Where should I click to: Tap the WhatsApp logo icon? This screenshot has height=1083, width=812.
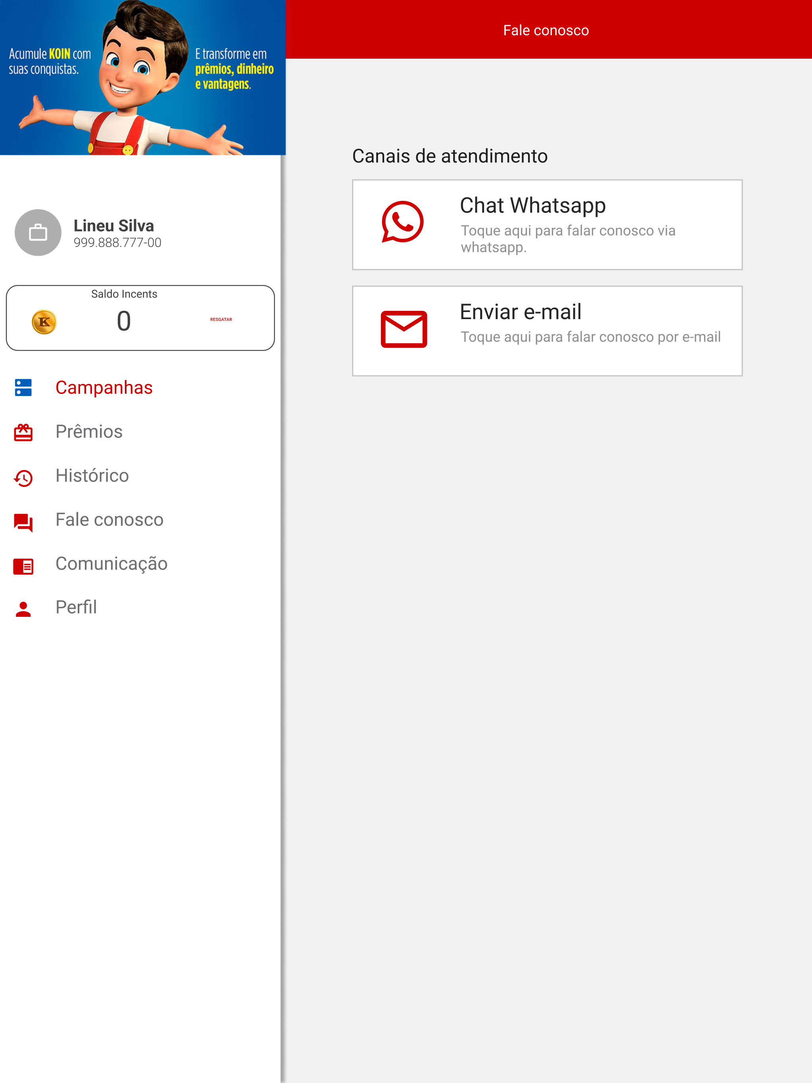click(402, 222)
